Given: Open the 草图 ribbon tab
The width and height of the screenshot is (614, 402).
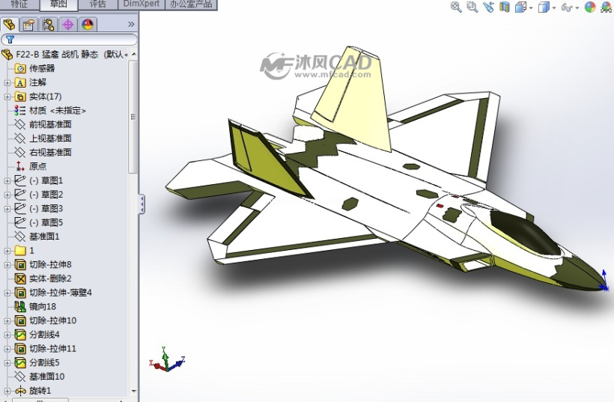Looking at the screenshot, I should pos(58,4).
